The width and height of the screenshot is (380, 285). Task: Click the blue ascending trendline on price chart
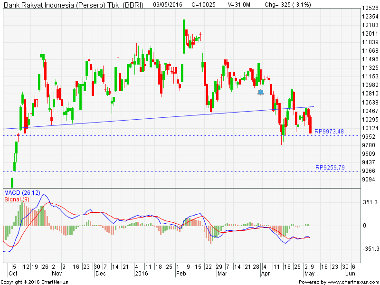[x=159, y=117]
